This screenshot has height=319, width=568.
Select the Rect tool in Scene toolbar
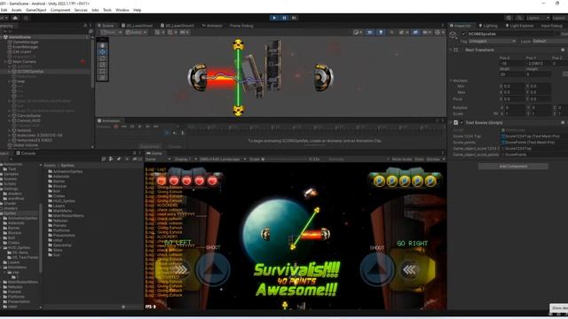103,71
